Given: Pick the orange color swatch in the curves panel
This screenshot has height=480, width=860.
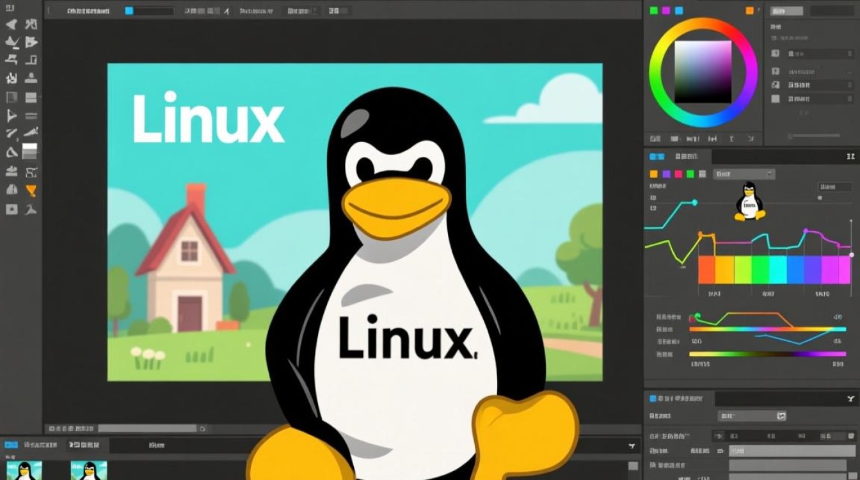Looking at the screenshot, I should pyautogui.click(x=653, y=173).
